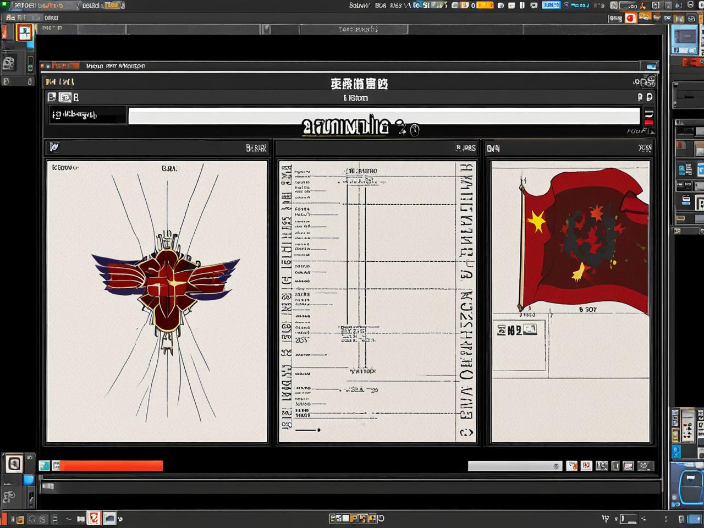The width and height of the screenshot is (704, 528).
Task: Click the orange square icon in the taskbar
Action: tap(20, 519)
